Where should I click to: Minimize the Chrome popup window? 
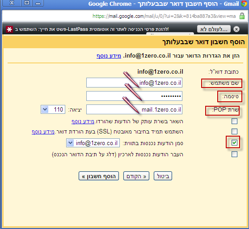(x=38, y=3)
